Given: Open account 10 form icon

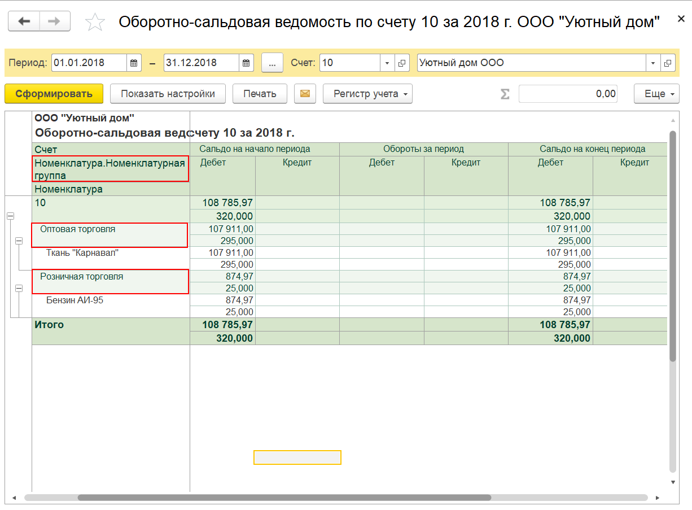Looking at the screenshot, I should [402, 63].
